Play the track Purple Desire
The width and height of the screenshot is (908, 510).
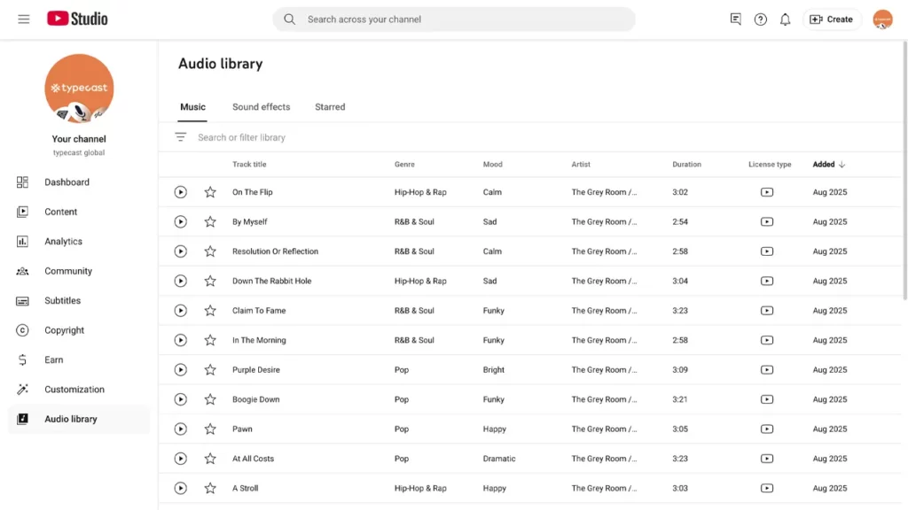[x=181, y=369]
